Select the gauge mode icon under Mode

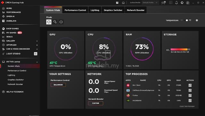[49, 22]
